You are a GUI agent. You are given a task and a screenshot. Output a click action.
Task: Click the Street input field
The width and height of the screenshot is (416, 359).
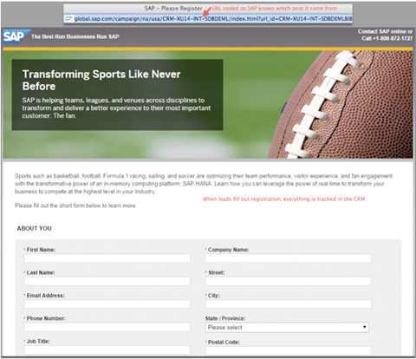point(288,281)
